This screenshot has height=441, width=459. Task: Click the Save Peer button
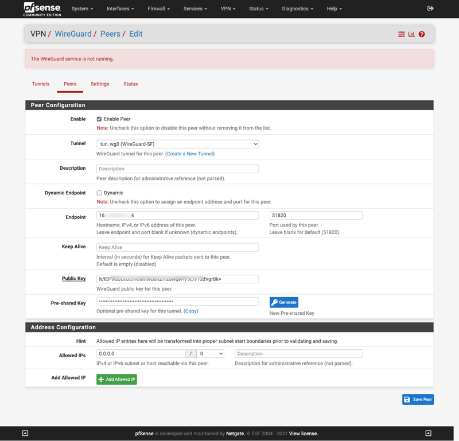418,399
